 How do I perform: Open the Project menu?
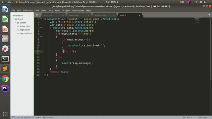[x=66, y=11]
